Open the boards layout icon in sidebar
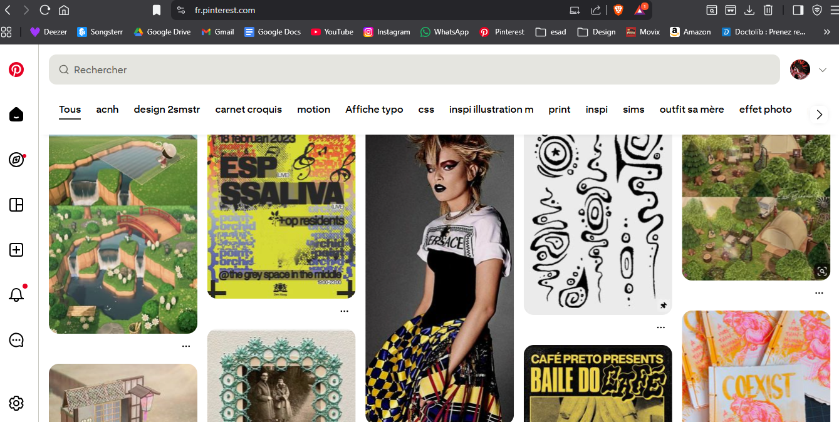Image resolution: width=839 pixels, height=422 pixels. click(x=16, y=205)
